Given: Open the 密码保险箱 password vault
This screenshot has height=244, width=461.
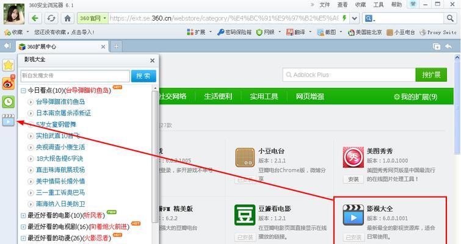Looking at the screenshot, I should (234, 32).
